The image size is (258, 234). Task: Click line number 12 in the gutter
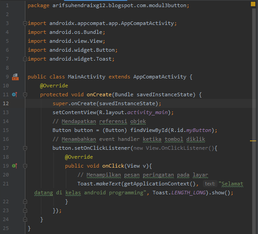[x=6, y=103]
